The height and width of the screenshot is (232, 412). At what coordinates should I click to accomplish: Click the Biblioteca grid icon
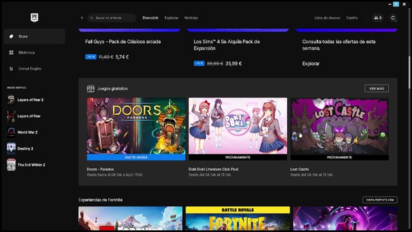pos(12,53)
